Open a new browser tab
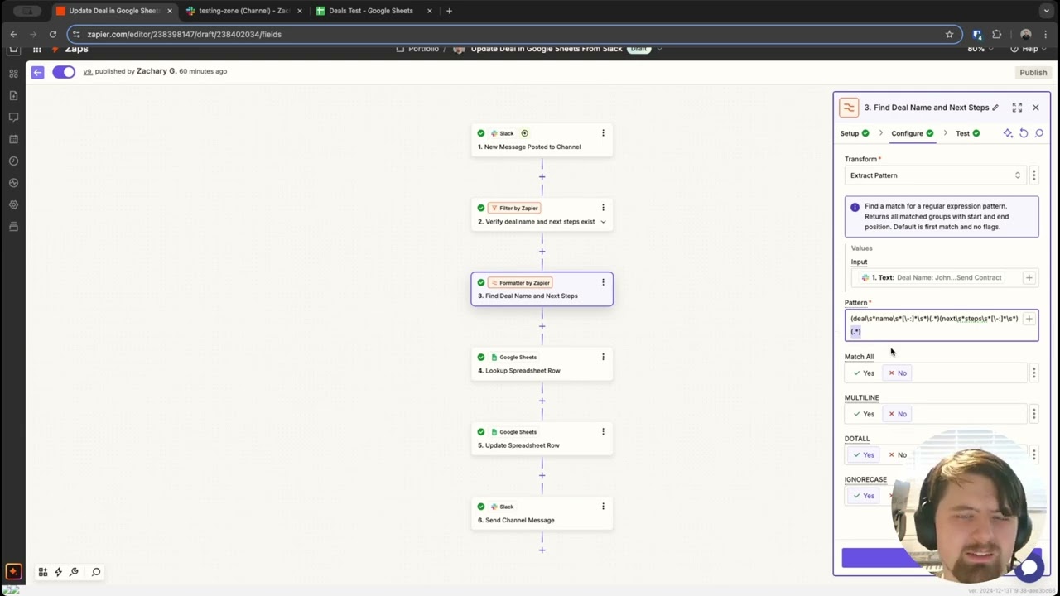Screen dimensions: 1060x596 pyautogui.click(x=449, y=11)
